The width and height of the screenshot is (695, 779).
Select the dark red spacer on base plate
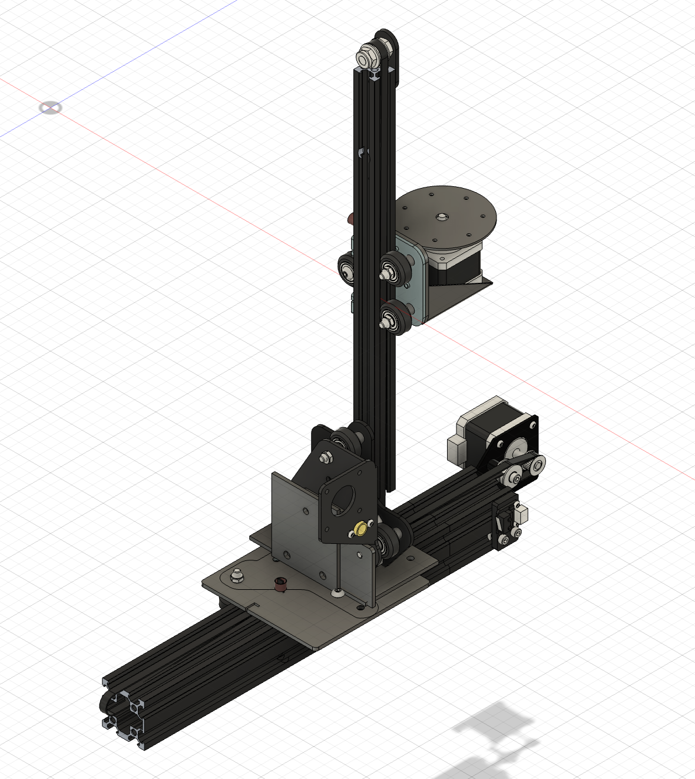pyautogui.click(x=281, y=584)
